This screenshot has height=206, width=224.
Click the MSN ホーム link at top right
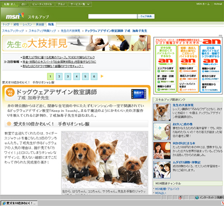tap(203, 4)
